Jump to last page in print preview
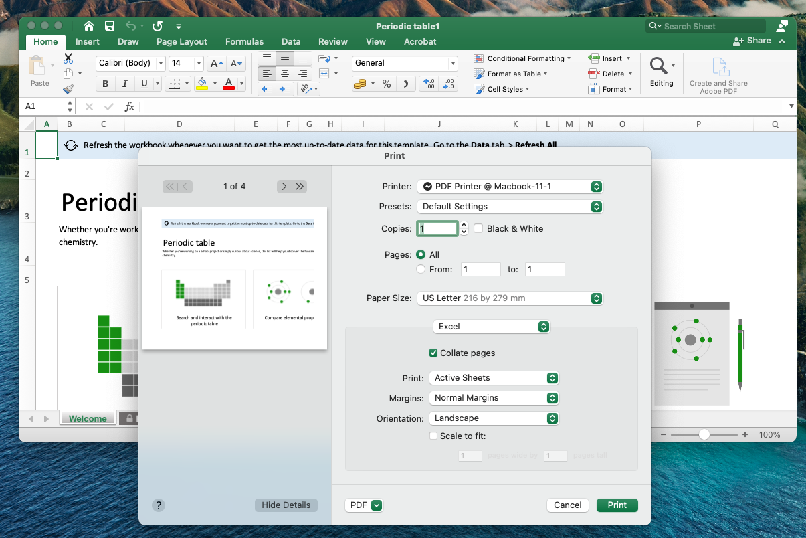Viewport: 806px width, 538px height. click(x=300, y=187)
